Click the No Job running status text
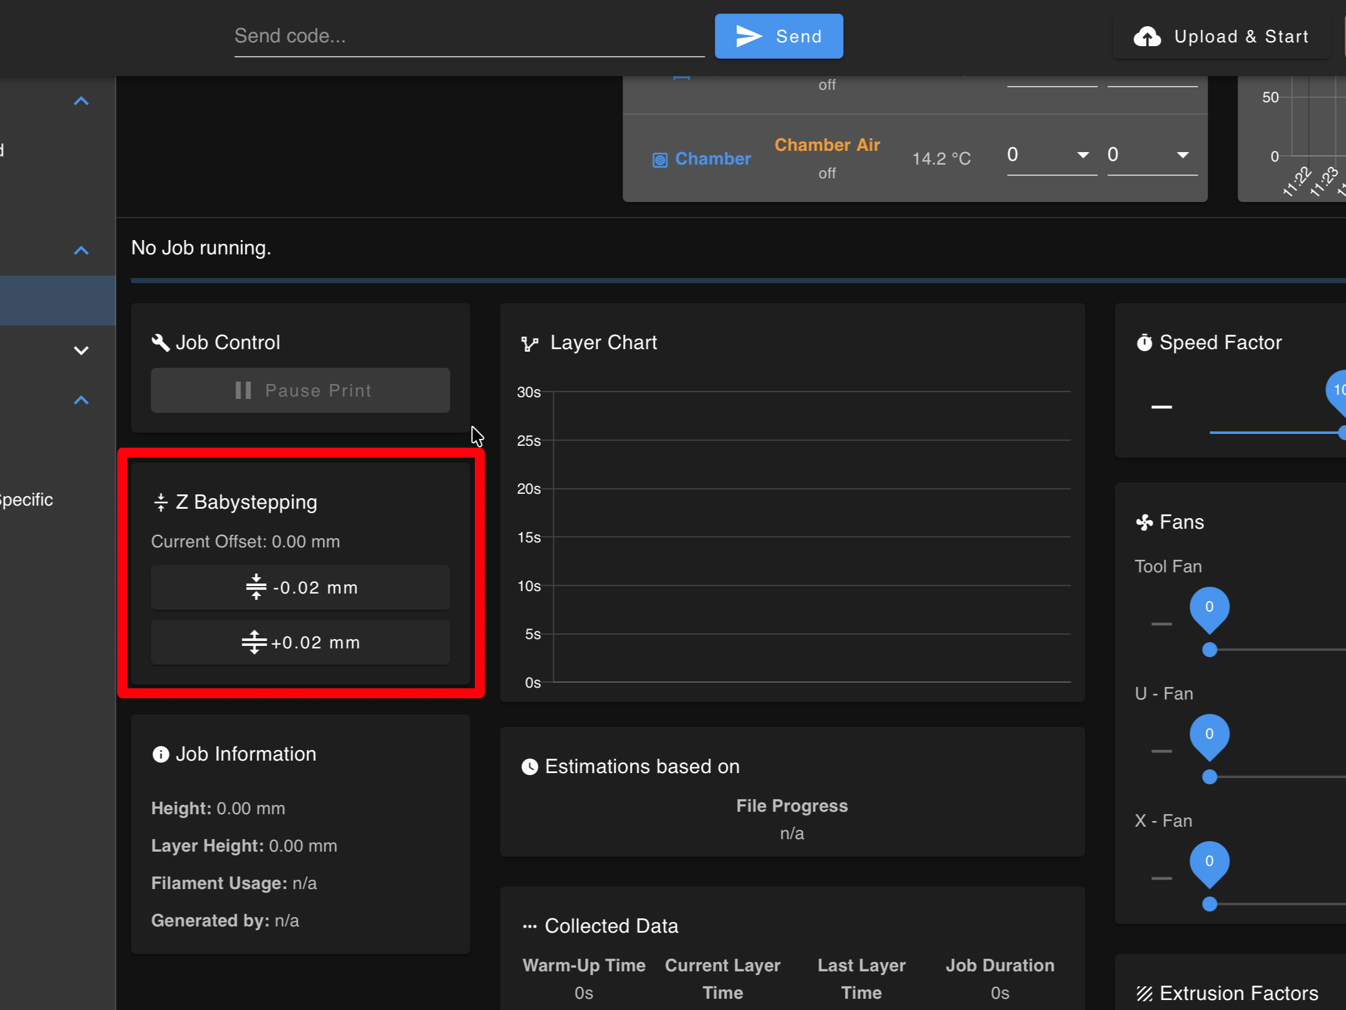This screenshot has height=1010, width=1346. (x=201, y=248)
